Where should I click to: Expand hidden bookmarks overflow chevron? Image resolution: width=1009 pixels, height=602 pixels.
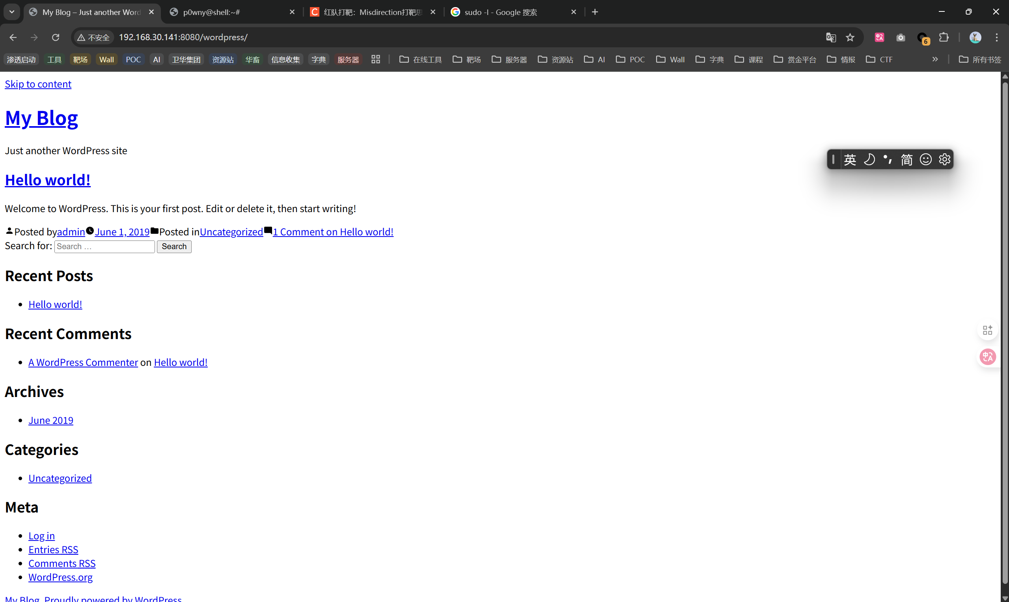[x=935, y=59]
